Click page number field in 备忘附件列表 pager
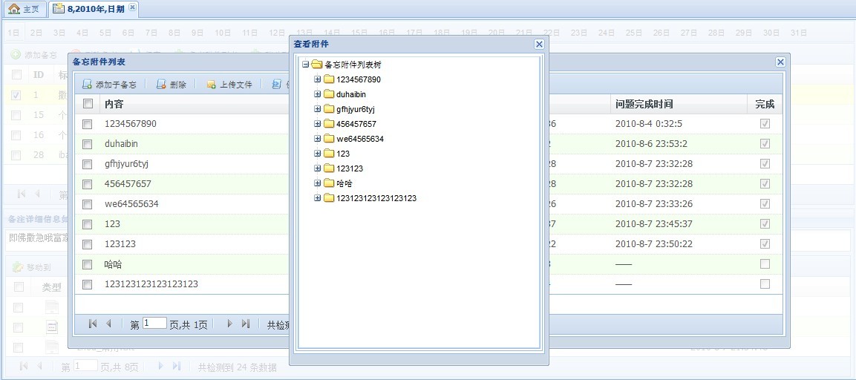 [x=154, y=323]
